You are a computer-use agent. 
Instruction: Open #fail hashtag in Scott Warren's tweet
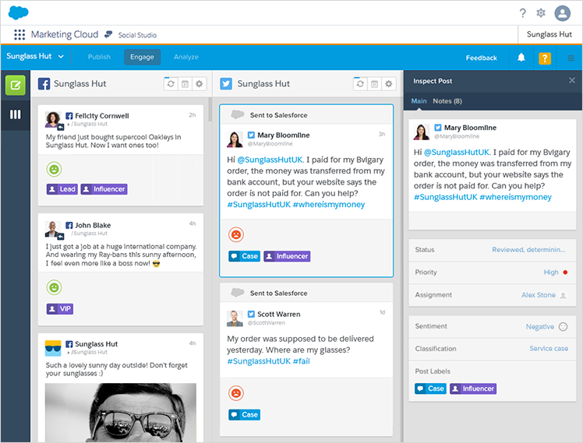click(x=301, y=361)
